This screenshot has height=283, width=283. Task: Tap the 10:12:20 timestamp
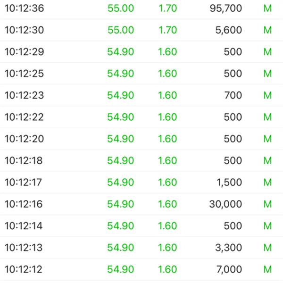pyautogui.click(x=25, y=139)
